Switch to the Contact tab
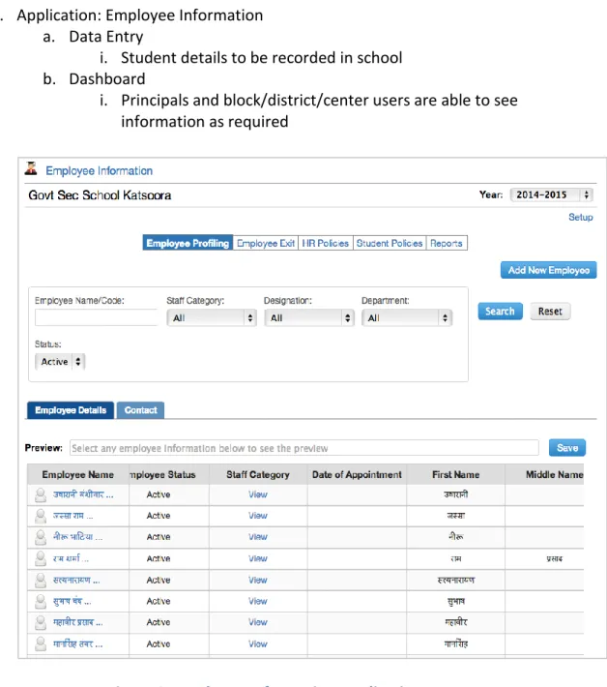607x687 pixels. [140, 410]
